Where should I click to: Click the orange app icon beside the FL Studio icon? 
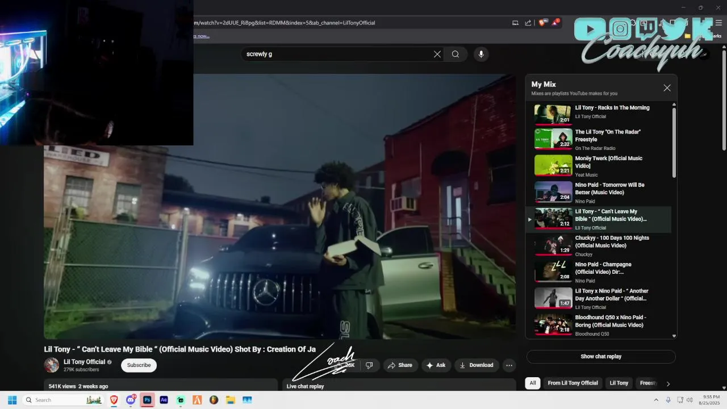pos(197,400)
